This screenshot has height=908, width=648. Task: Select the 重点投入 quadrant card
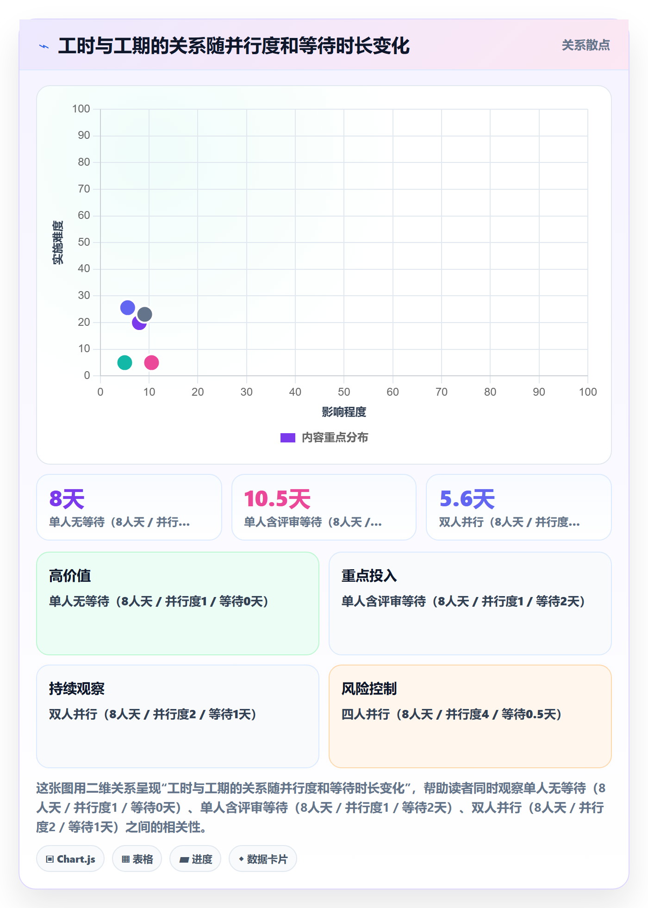[x=470, y=603]
